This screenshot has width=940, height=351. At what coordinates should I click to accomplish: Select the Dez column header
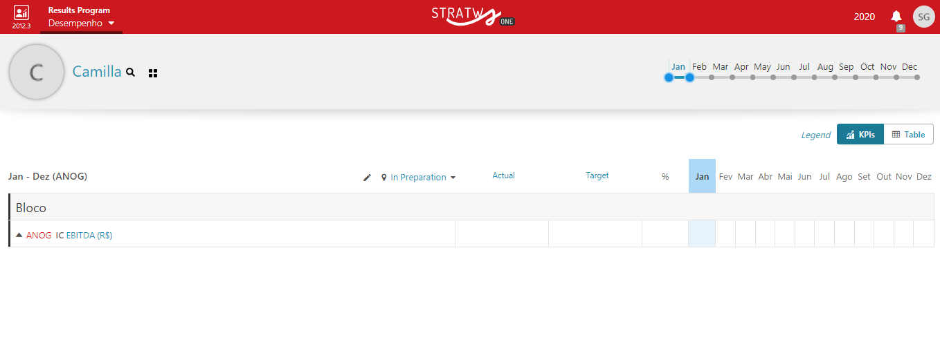tap(923, 177)
